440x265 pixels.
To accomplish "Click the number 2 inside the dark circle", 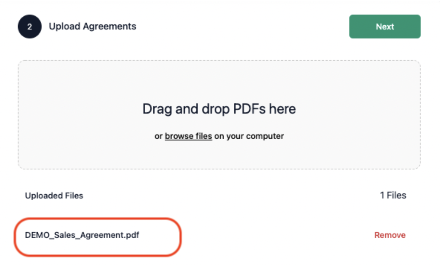I will tap(30, 27).
